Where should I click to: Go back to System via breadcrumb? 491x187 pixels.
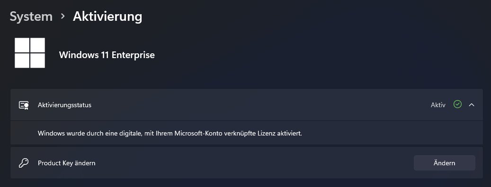[x=31, y=16]
